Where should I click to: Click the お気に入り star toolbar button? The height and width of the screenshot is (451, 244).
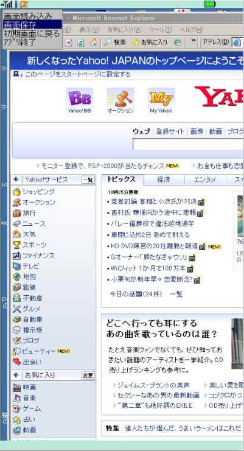150,43
